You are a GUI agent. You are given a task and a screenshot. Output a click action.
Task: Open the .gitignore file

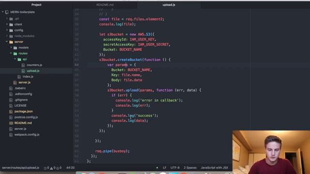tap(21, 100)
